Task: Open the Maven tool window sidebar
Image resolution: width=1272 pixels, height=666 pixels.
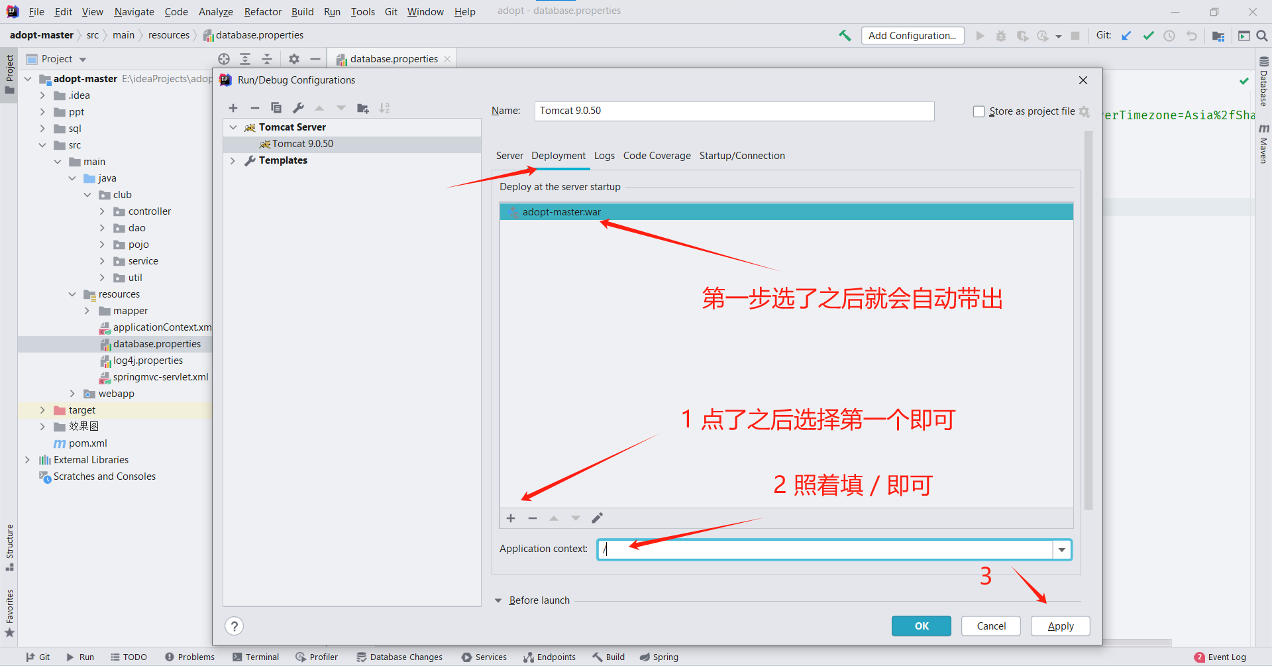Action: 1263,144
